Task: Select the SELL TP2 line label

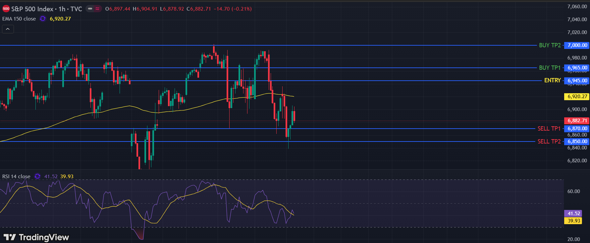Action: (549, 142)
